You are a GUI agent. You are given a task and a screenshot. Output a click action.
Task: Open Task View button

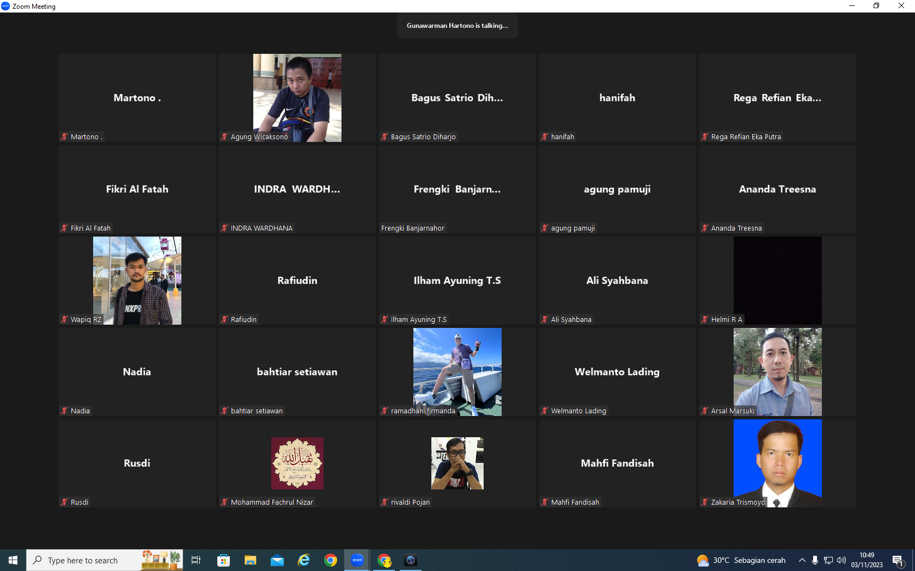tap(196, 560)
